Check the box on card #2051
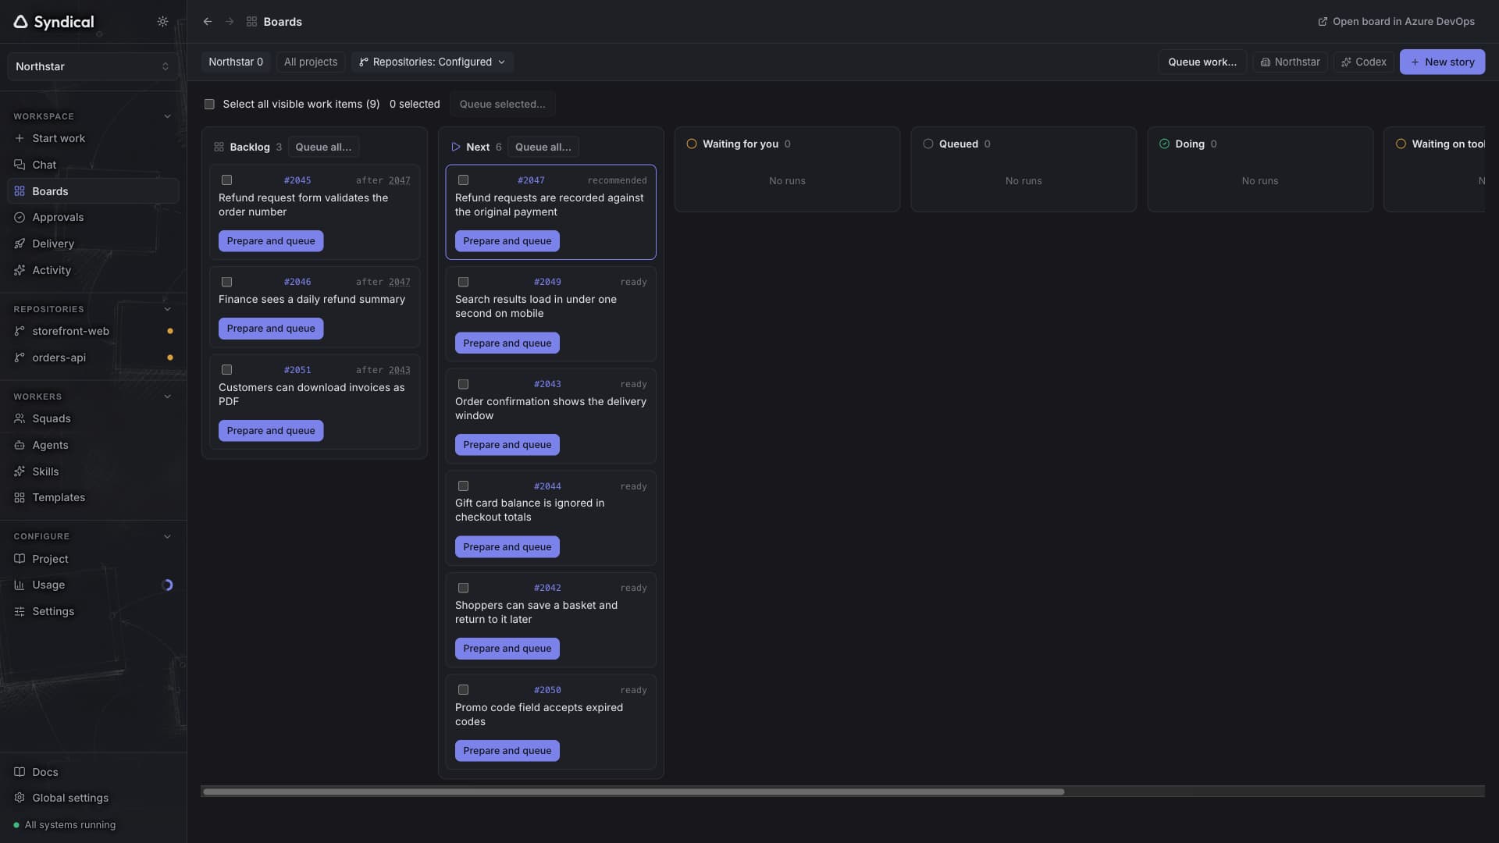The image size is (1499, 843). [x=226, y=370]
